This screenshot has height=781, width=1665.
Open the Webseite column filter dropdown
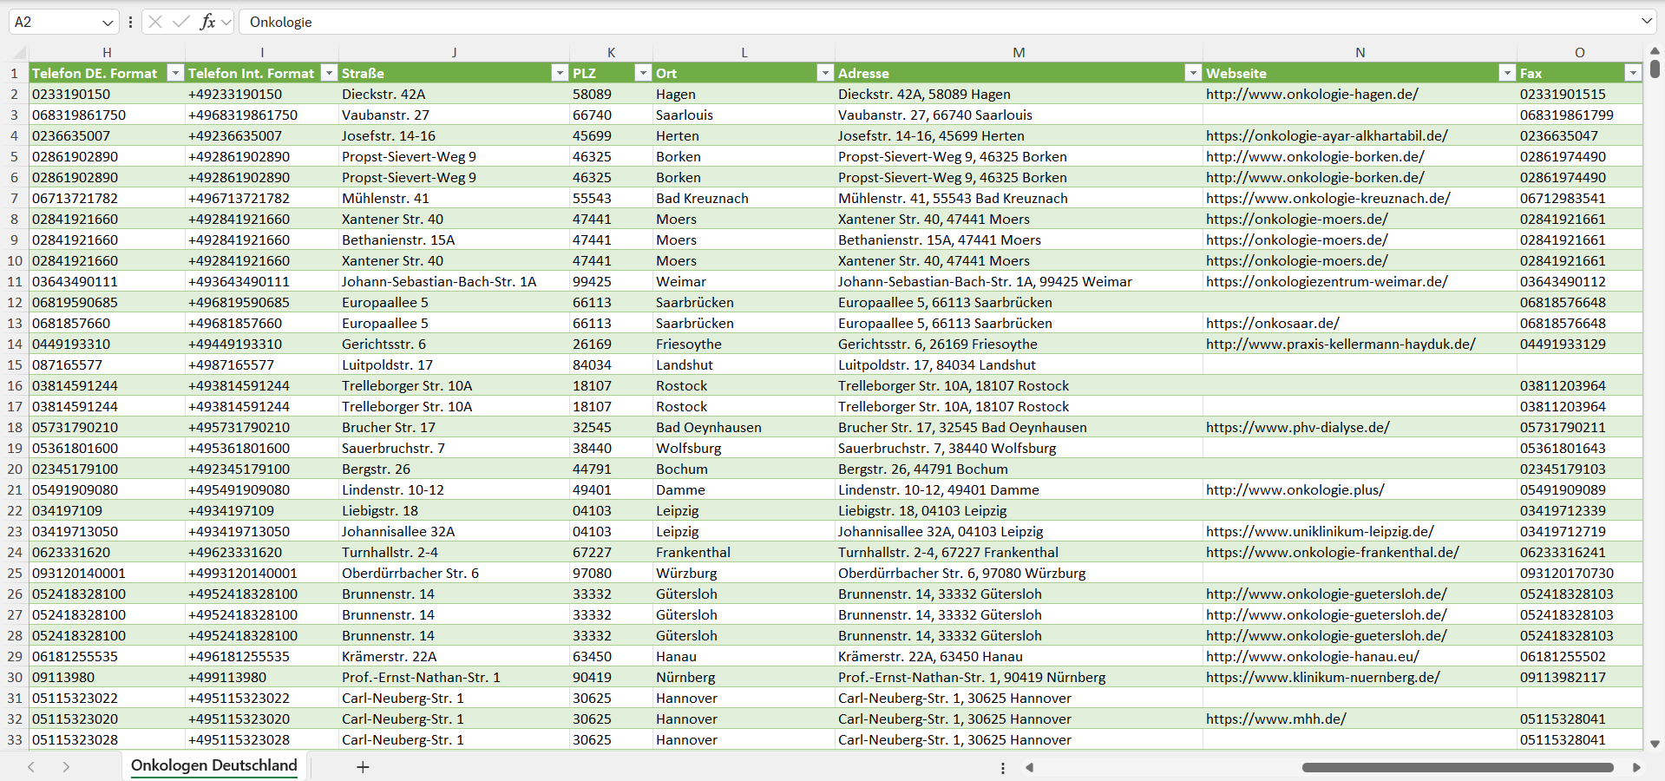(x=1507, y=73)
